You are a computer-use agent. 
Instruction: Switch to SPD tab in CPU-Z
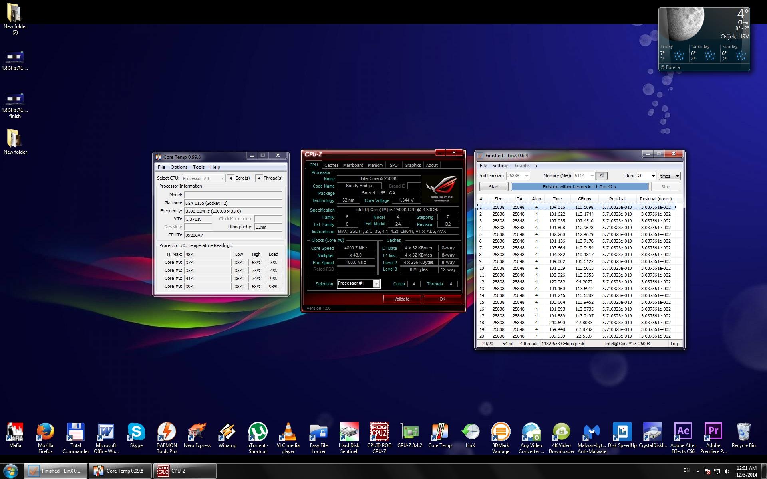tap(394, 165)
